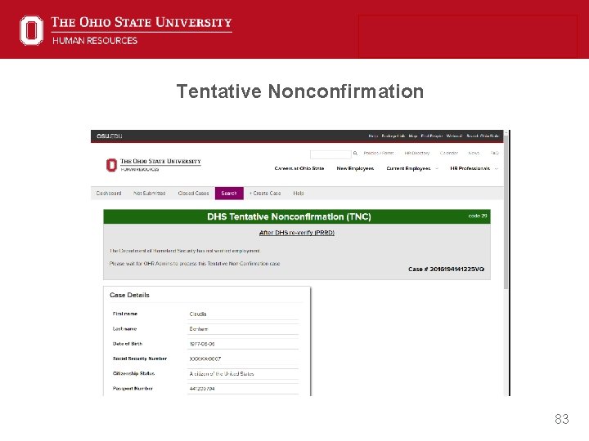Click The Ohio State University wordmark on webpage
The image size is (589, 441).
point(160,161)
